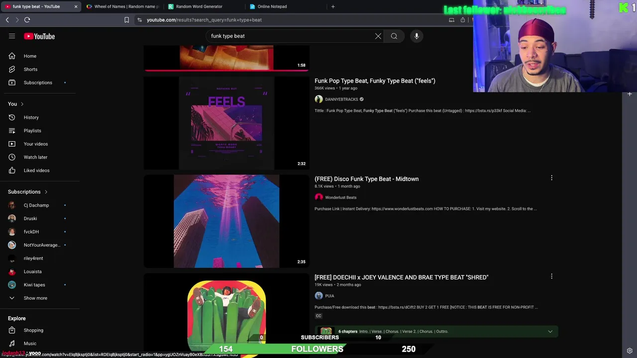Open PUIA channel avatar
Image resolution: width=637 pixels, height=358 pixels.
(318, 296)
